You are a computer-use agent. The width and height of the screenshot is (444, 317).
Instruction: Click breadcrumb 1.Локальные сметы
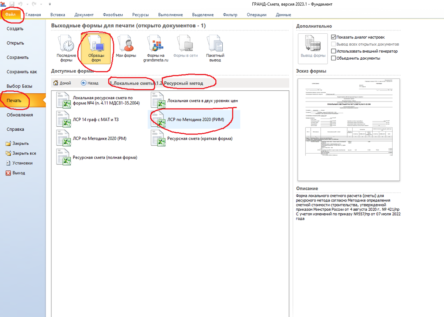(132, 83)
